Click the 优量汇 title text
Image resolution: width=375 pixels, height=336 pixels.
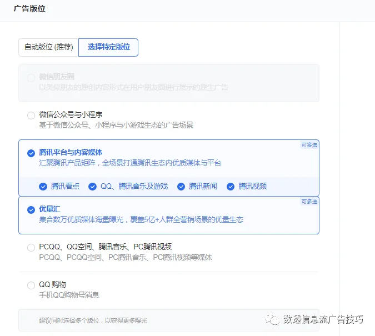[49, 209]
